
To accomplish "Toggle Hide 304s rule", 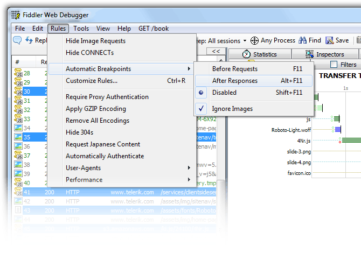I will 122,132.
